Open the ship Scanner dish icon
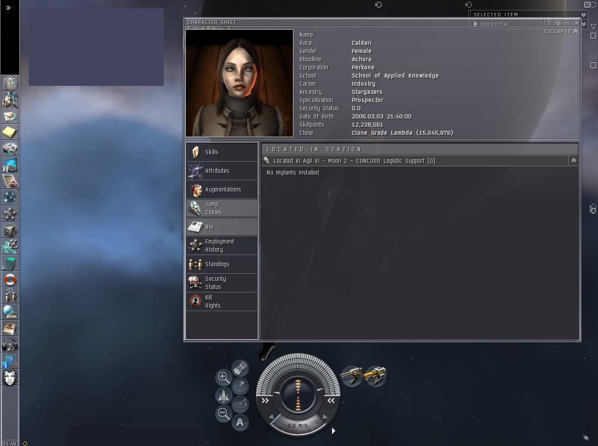Viewport: 598px width, 446px height. (x=240, y=404)
